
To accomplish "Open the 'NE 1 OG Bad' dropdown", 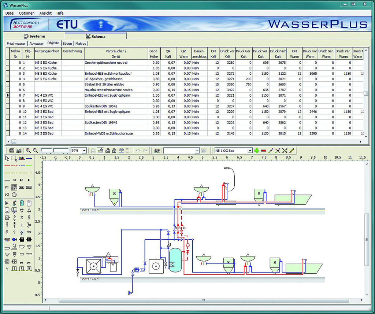I will click(x=250, y=151).
